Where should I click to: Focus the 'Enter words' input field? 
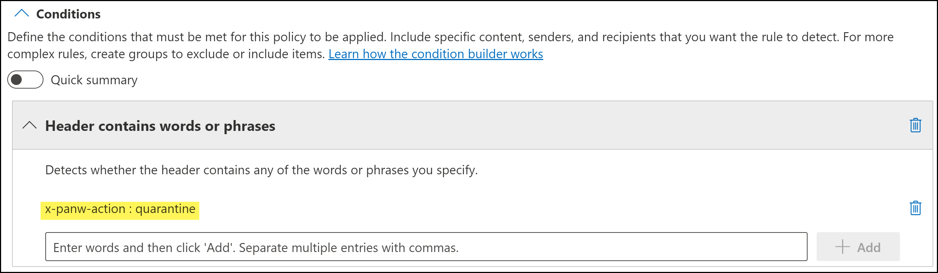click(x=426, y=247)
